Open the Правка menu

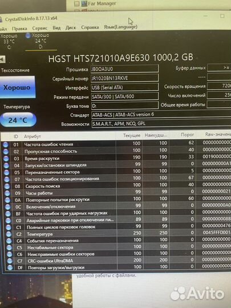click(x=19, y=29)
